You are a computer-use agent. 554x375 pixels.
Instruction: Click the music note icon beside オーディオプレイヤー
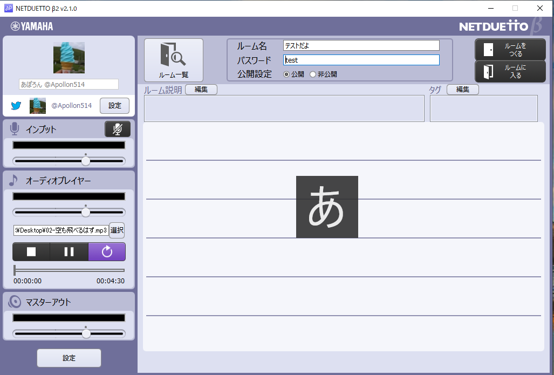(13, 180)
